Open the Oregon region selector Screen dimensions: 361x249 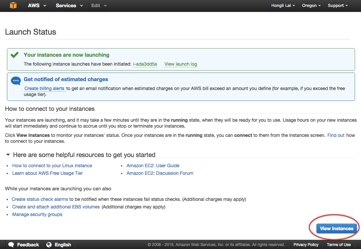tap(311, 6)
